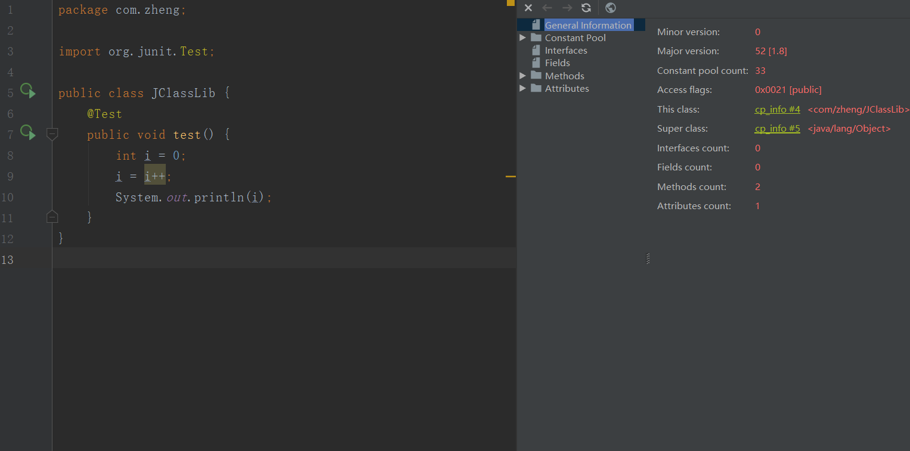Collapse the test() method using the fold toggle

pos(52,134)
